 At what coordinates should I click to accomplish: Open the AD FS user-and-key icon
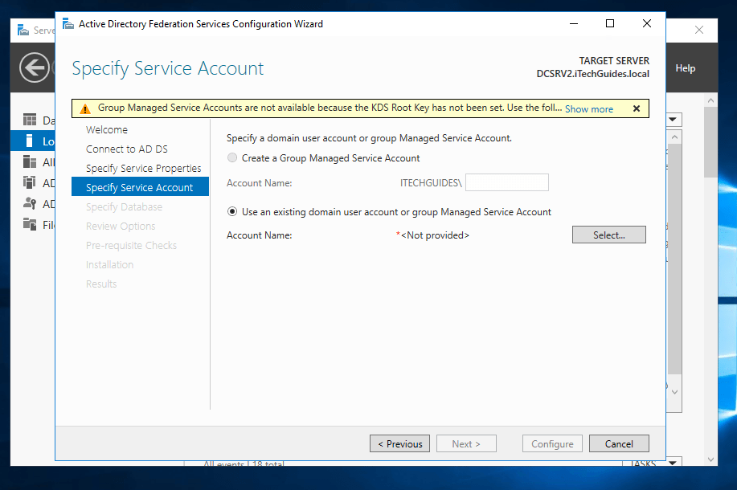click(x=30, y=202)
